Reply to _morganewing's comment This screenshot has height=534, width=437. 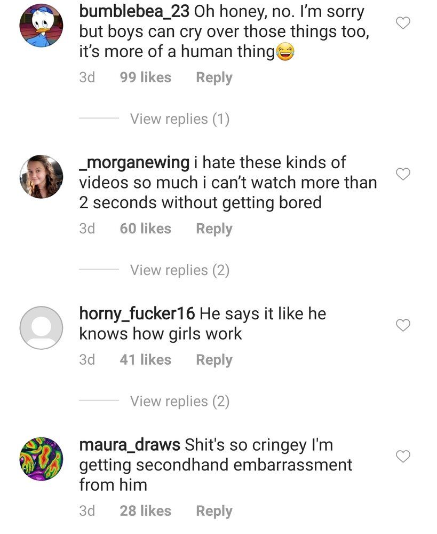pyautogui.click(x=214, y=229)
